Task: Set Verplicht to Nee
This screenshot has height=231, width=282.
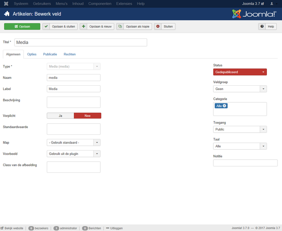Action: pos(87,116)
